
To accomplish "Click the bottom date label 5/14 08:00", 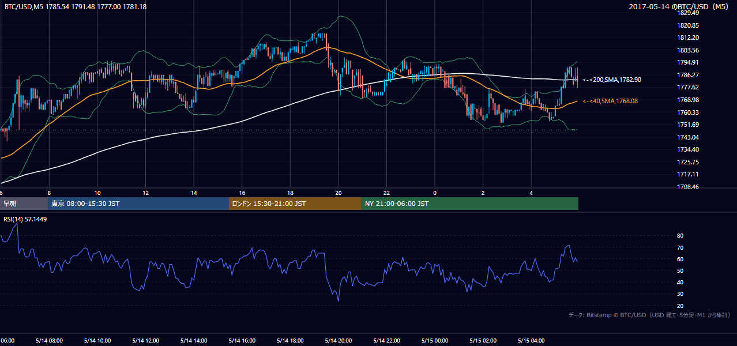I will (49, 341).
